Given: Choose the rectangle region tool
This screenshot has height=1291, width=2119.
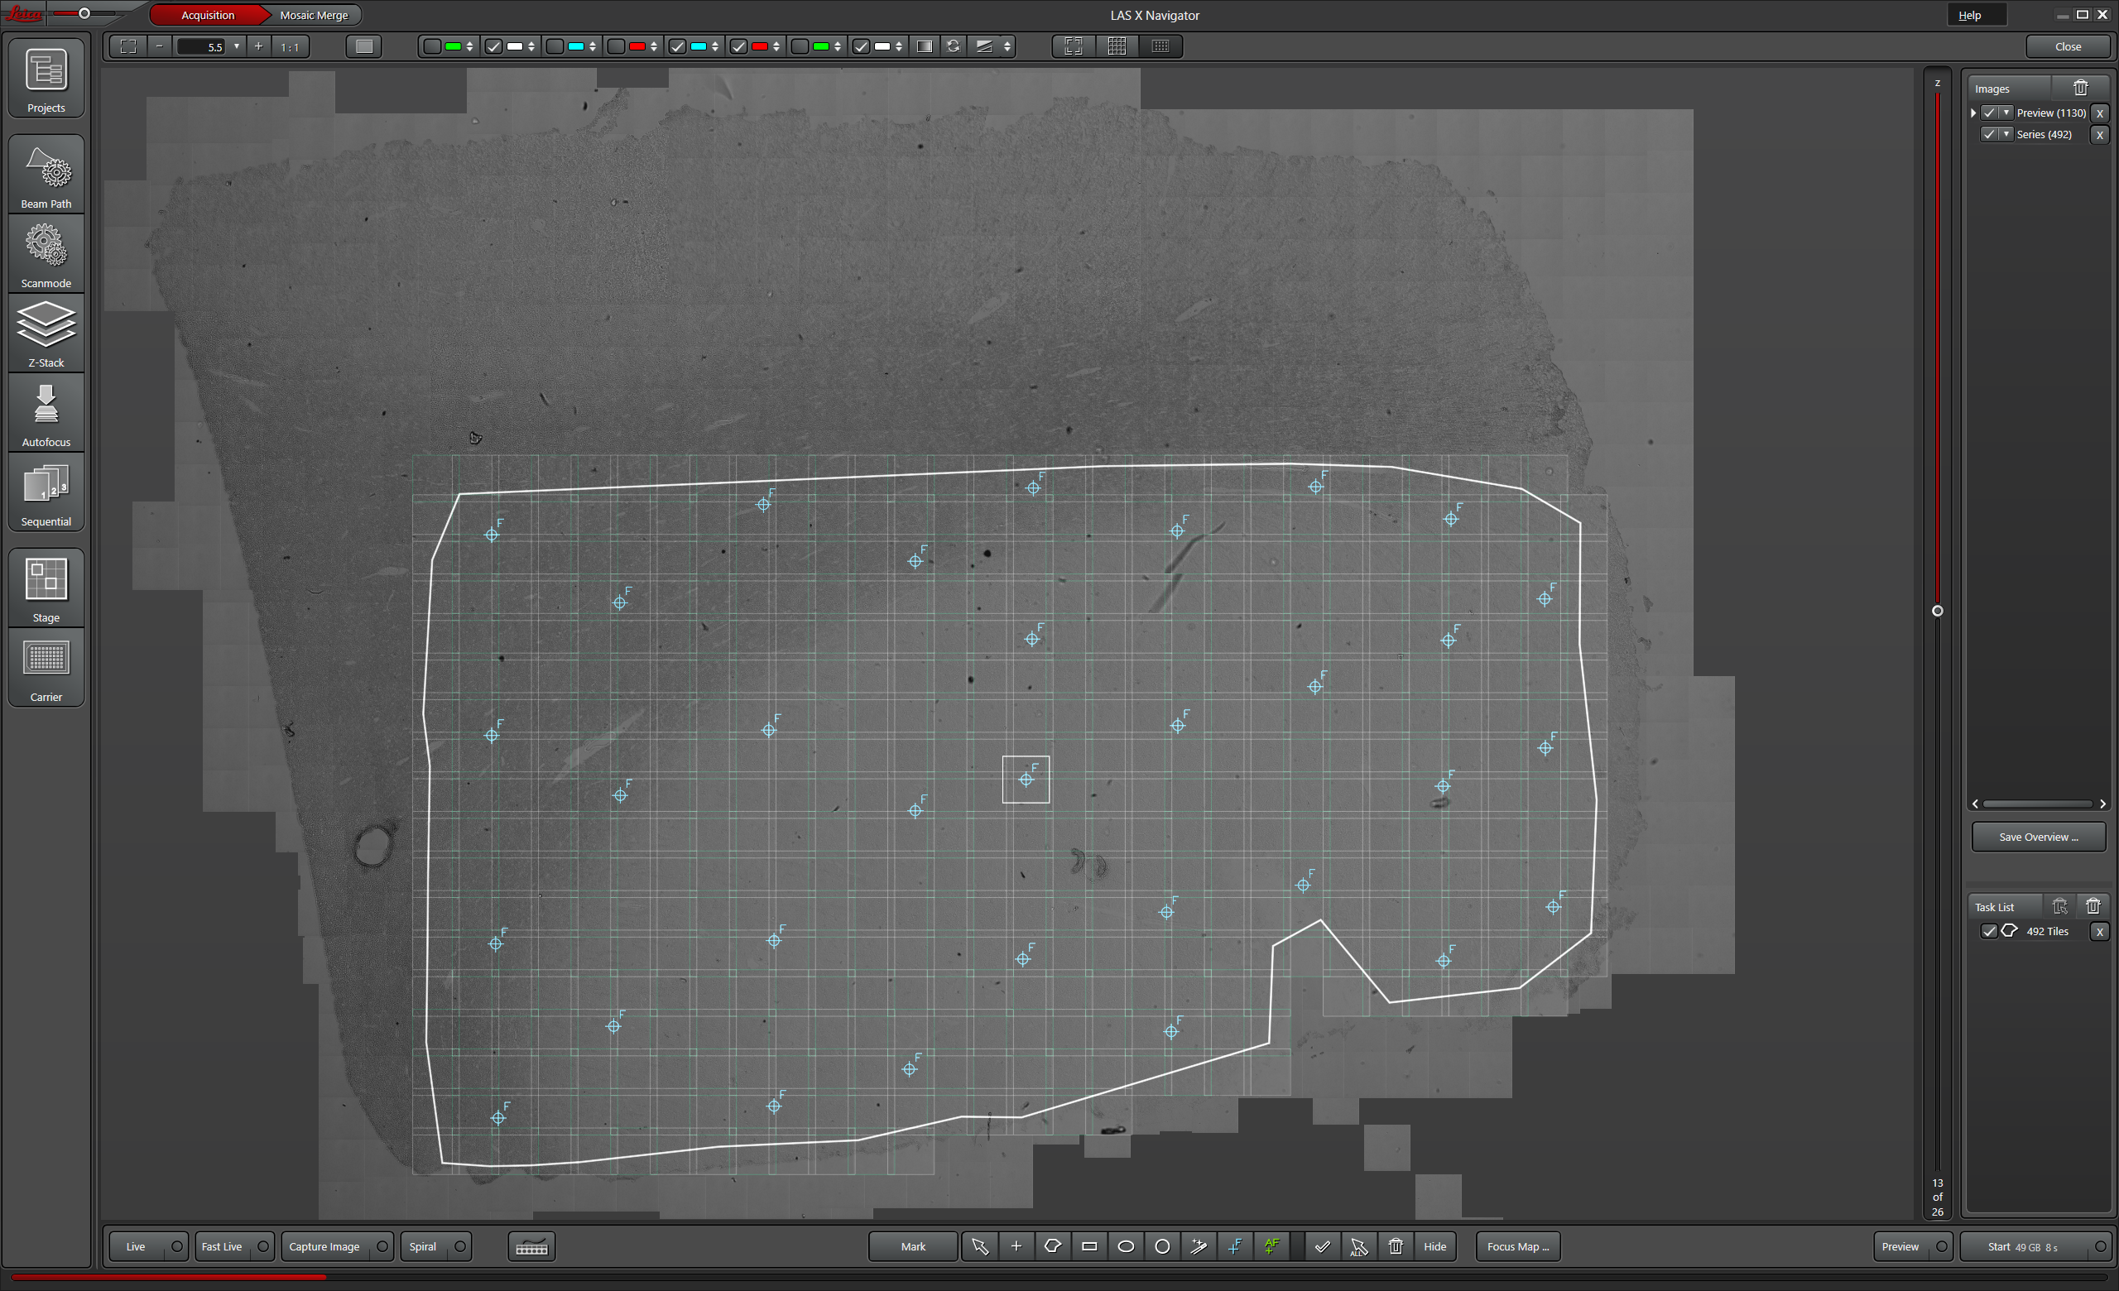Looking at the screenshot, I should click(1088, 1246).
